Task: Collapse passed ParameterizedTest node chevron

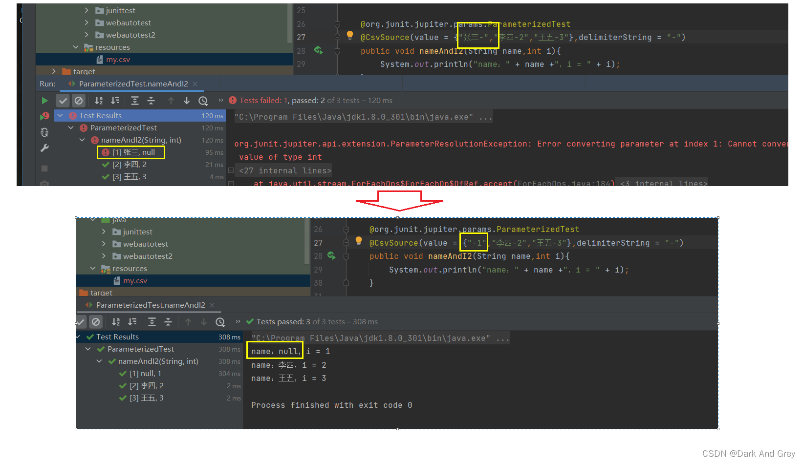Action: (x=88, y=349)
